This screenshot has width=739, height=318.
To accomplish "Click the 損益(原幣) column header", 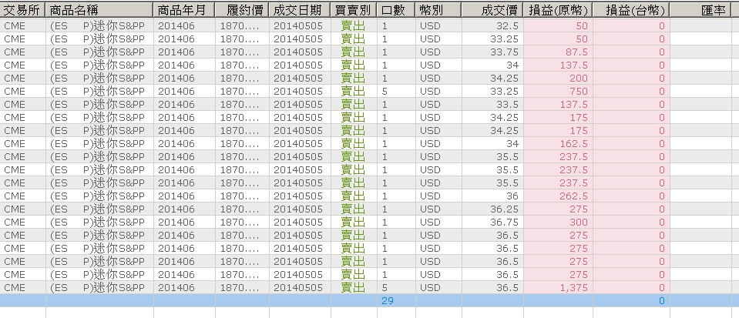I will [558, 10].
